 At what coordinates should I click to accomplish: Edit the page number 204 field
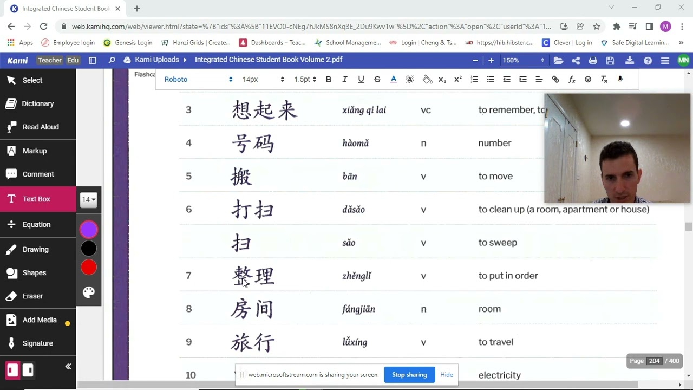(654, 361)
